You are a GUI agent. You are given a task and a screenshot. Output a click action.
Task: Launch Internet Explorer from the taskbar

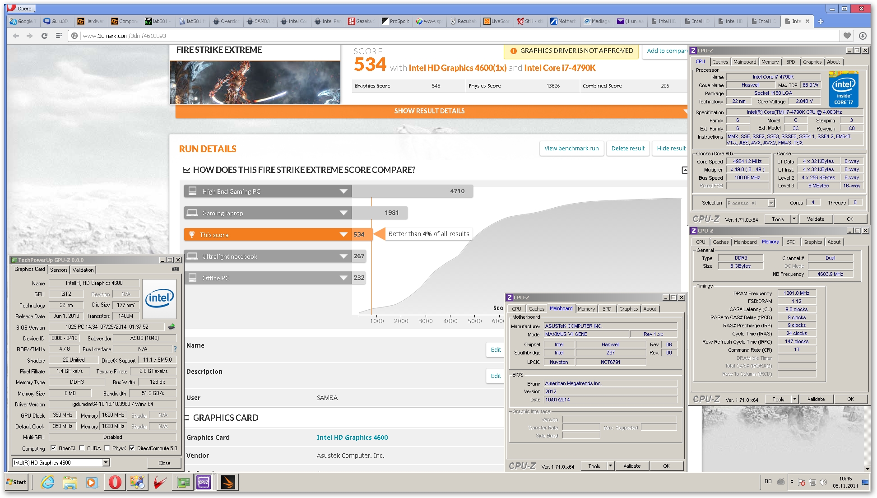pyautogui.click(x=47, y=482)
